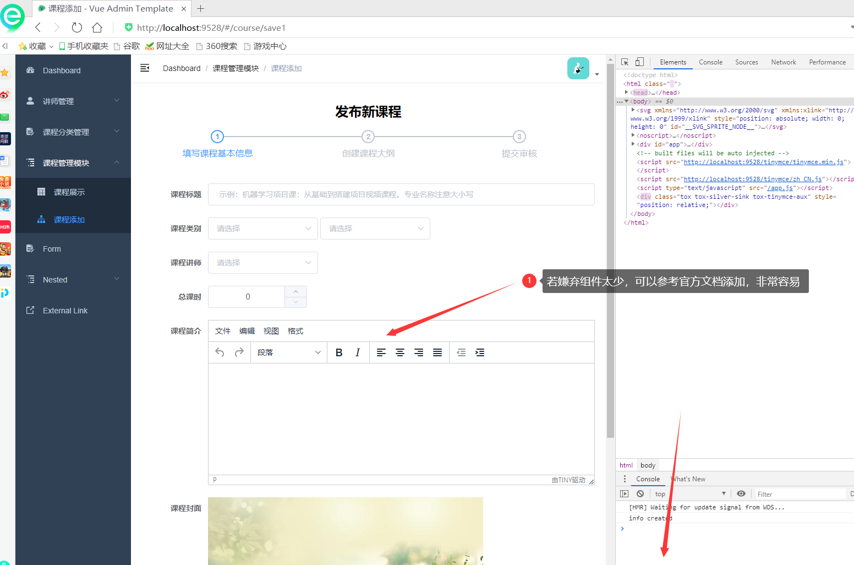Switch to the Network tab in DevTools
This screenshot has height=565, width=854.
pos(783,62)
